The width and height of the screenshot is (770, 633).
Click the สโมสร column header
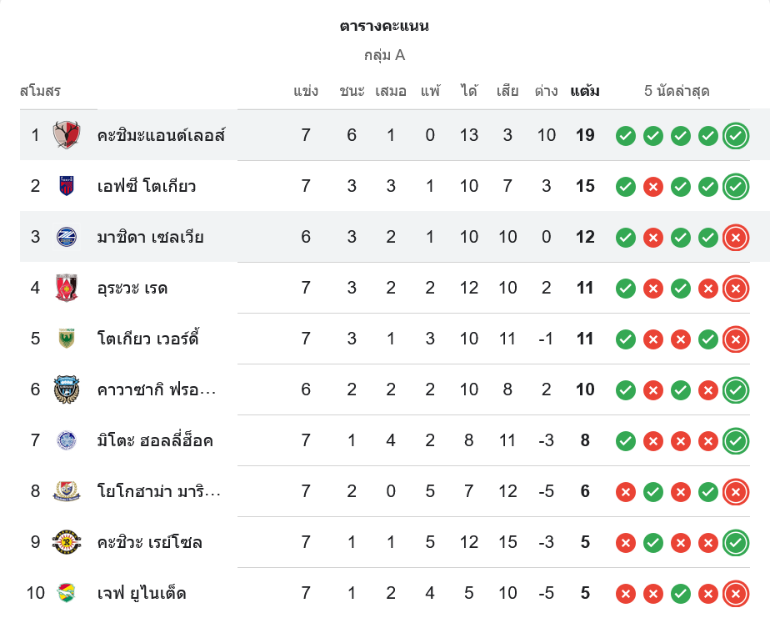(40, 91)
